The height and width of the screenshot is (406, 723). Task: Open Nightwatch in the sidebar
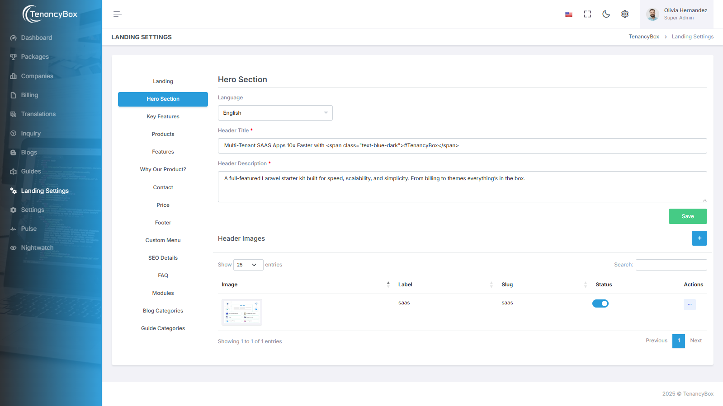coord(37,248)
